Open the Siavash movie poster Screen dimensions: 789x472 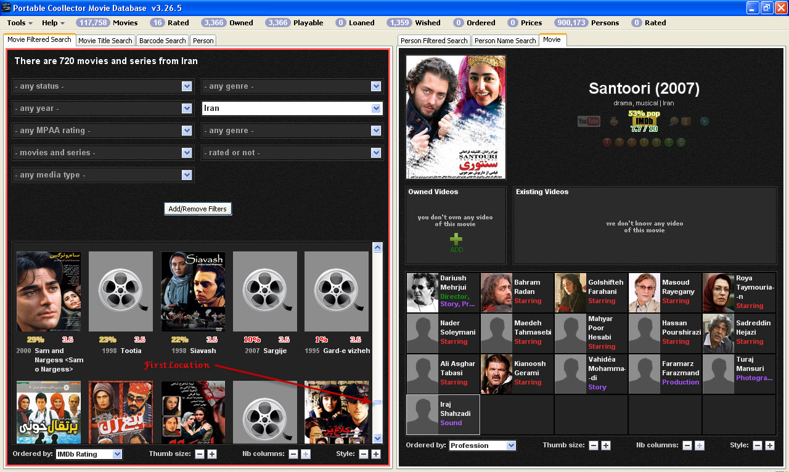[193, 291]
